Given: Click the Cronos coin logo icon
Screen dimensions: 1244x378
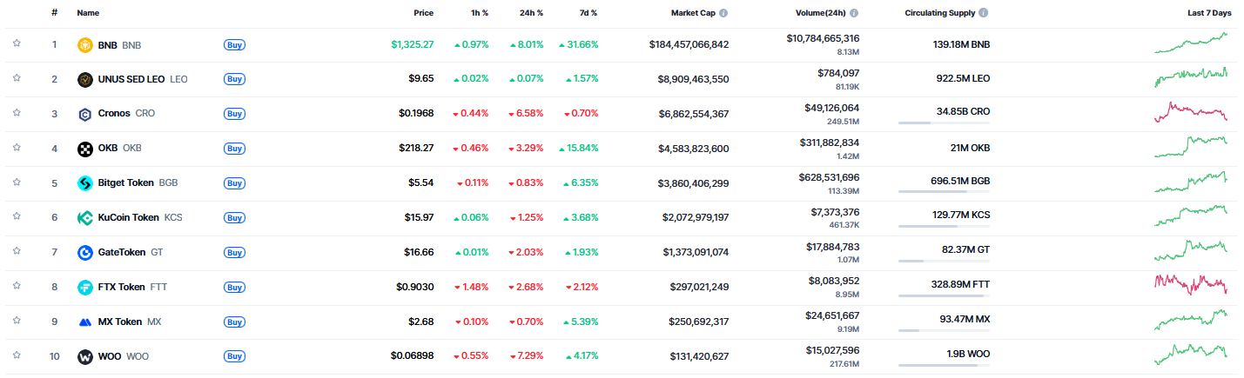Looking at the screenshot, I should click(85, 114).
